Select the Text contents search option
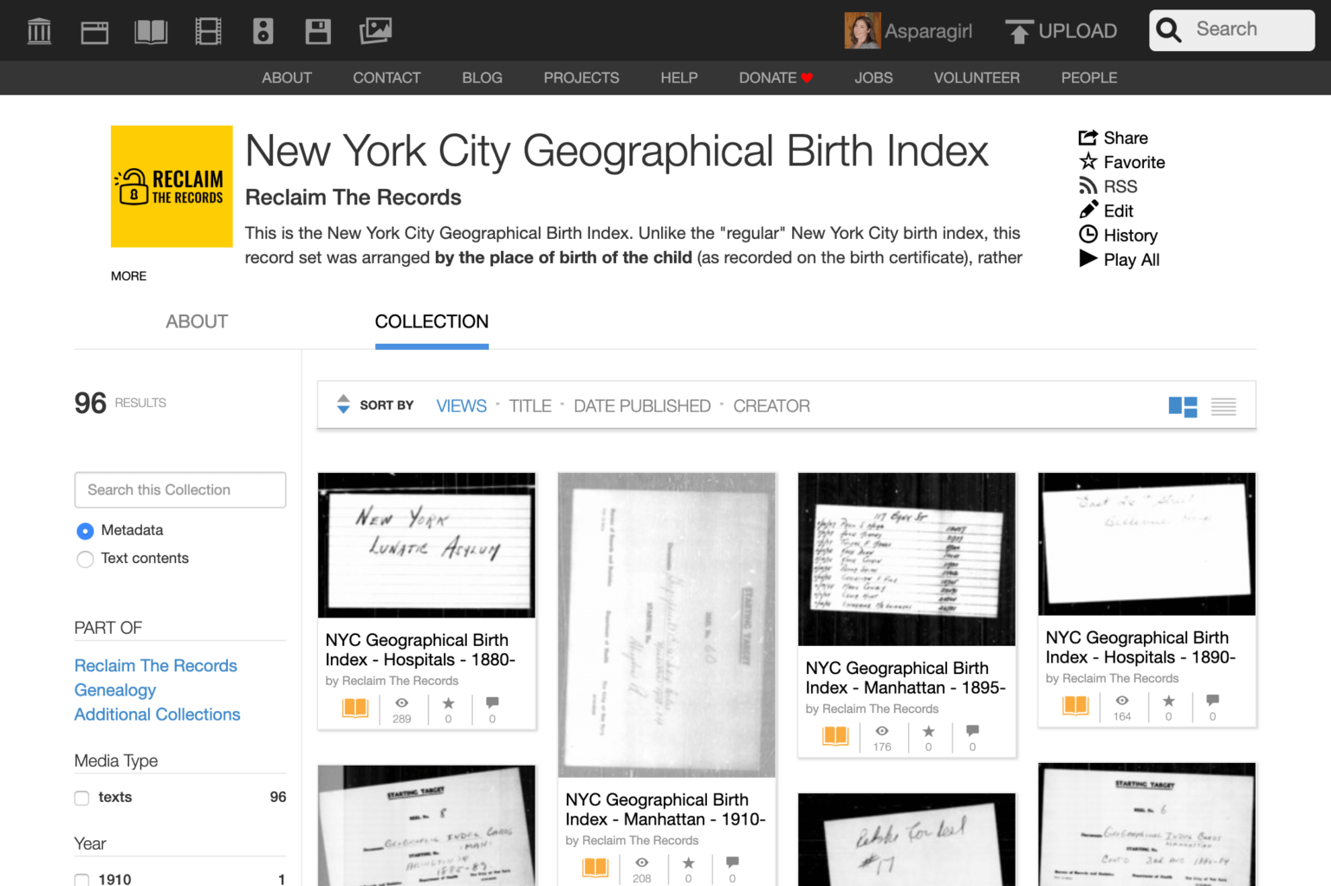Screen dimensions: 1331x886 click(x=84, y=559)
